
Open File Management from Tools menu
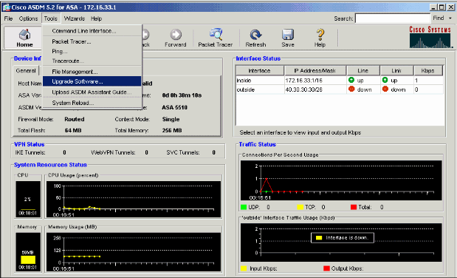pyautogui.click(x=92, y=72)
